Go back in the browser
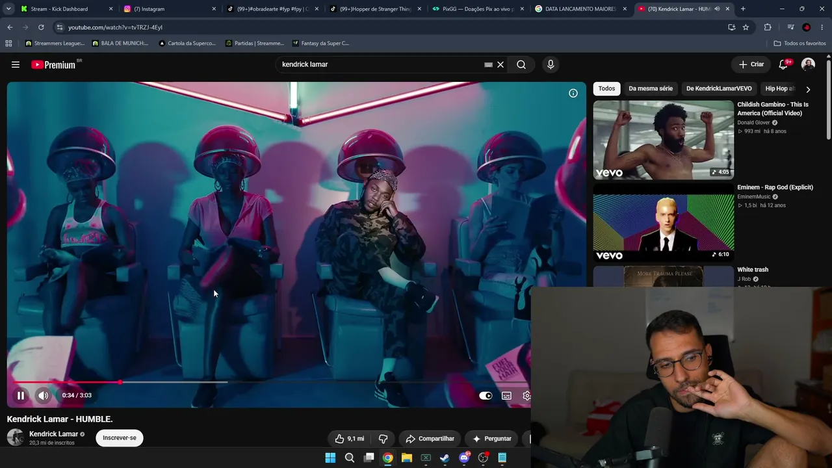832x468 pixels. click(x=10, y=27)
